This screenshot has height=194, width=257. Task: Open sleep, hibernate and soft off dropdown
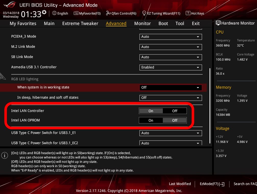pos(171,98)
